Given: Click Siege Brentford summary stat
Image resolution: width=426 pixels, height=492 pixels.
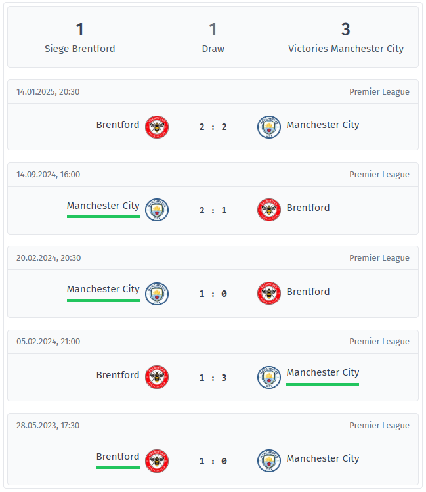Looking at the screenshot, I should (x=80, y=37).
